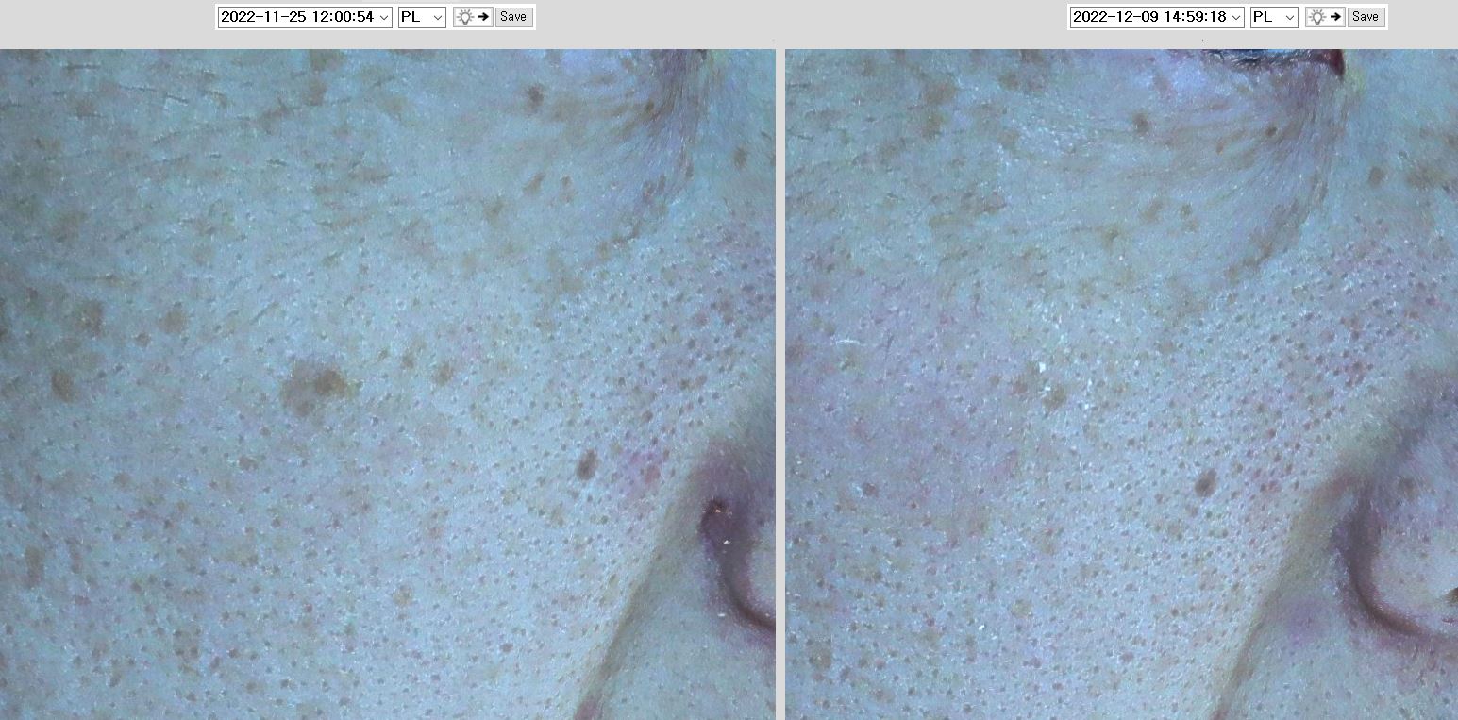Click the small dark mole in left image
The width and height of the screenshot is (1458, 720).
pos(586,464)
